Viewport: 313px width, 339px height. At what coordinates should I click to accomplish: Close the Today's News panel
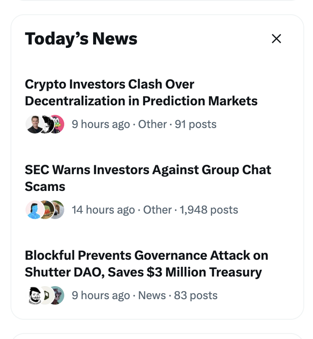(277, 38)
